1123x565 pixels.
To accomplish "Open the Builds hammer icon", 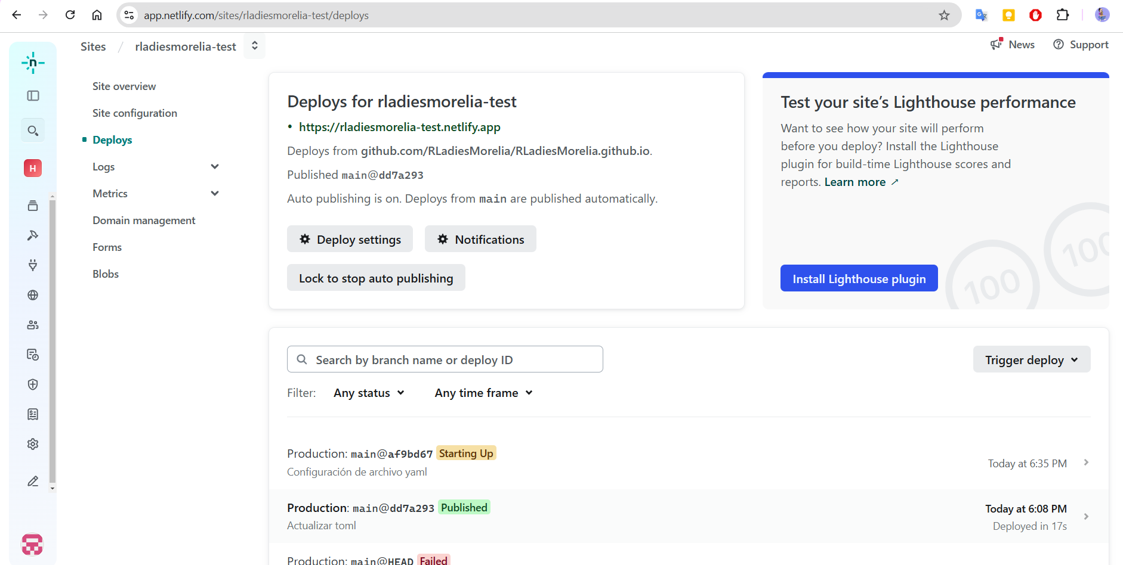I will coord(33,235).
